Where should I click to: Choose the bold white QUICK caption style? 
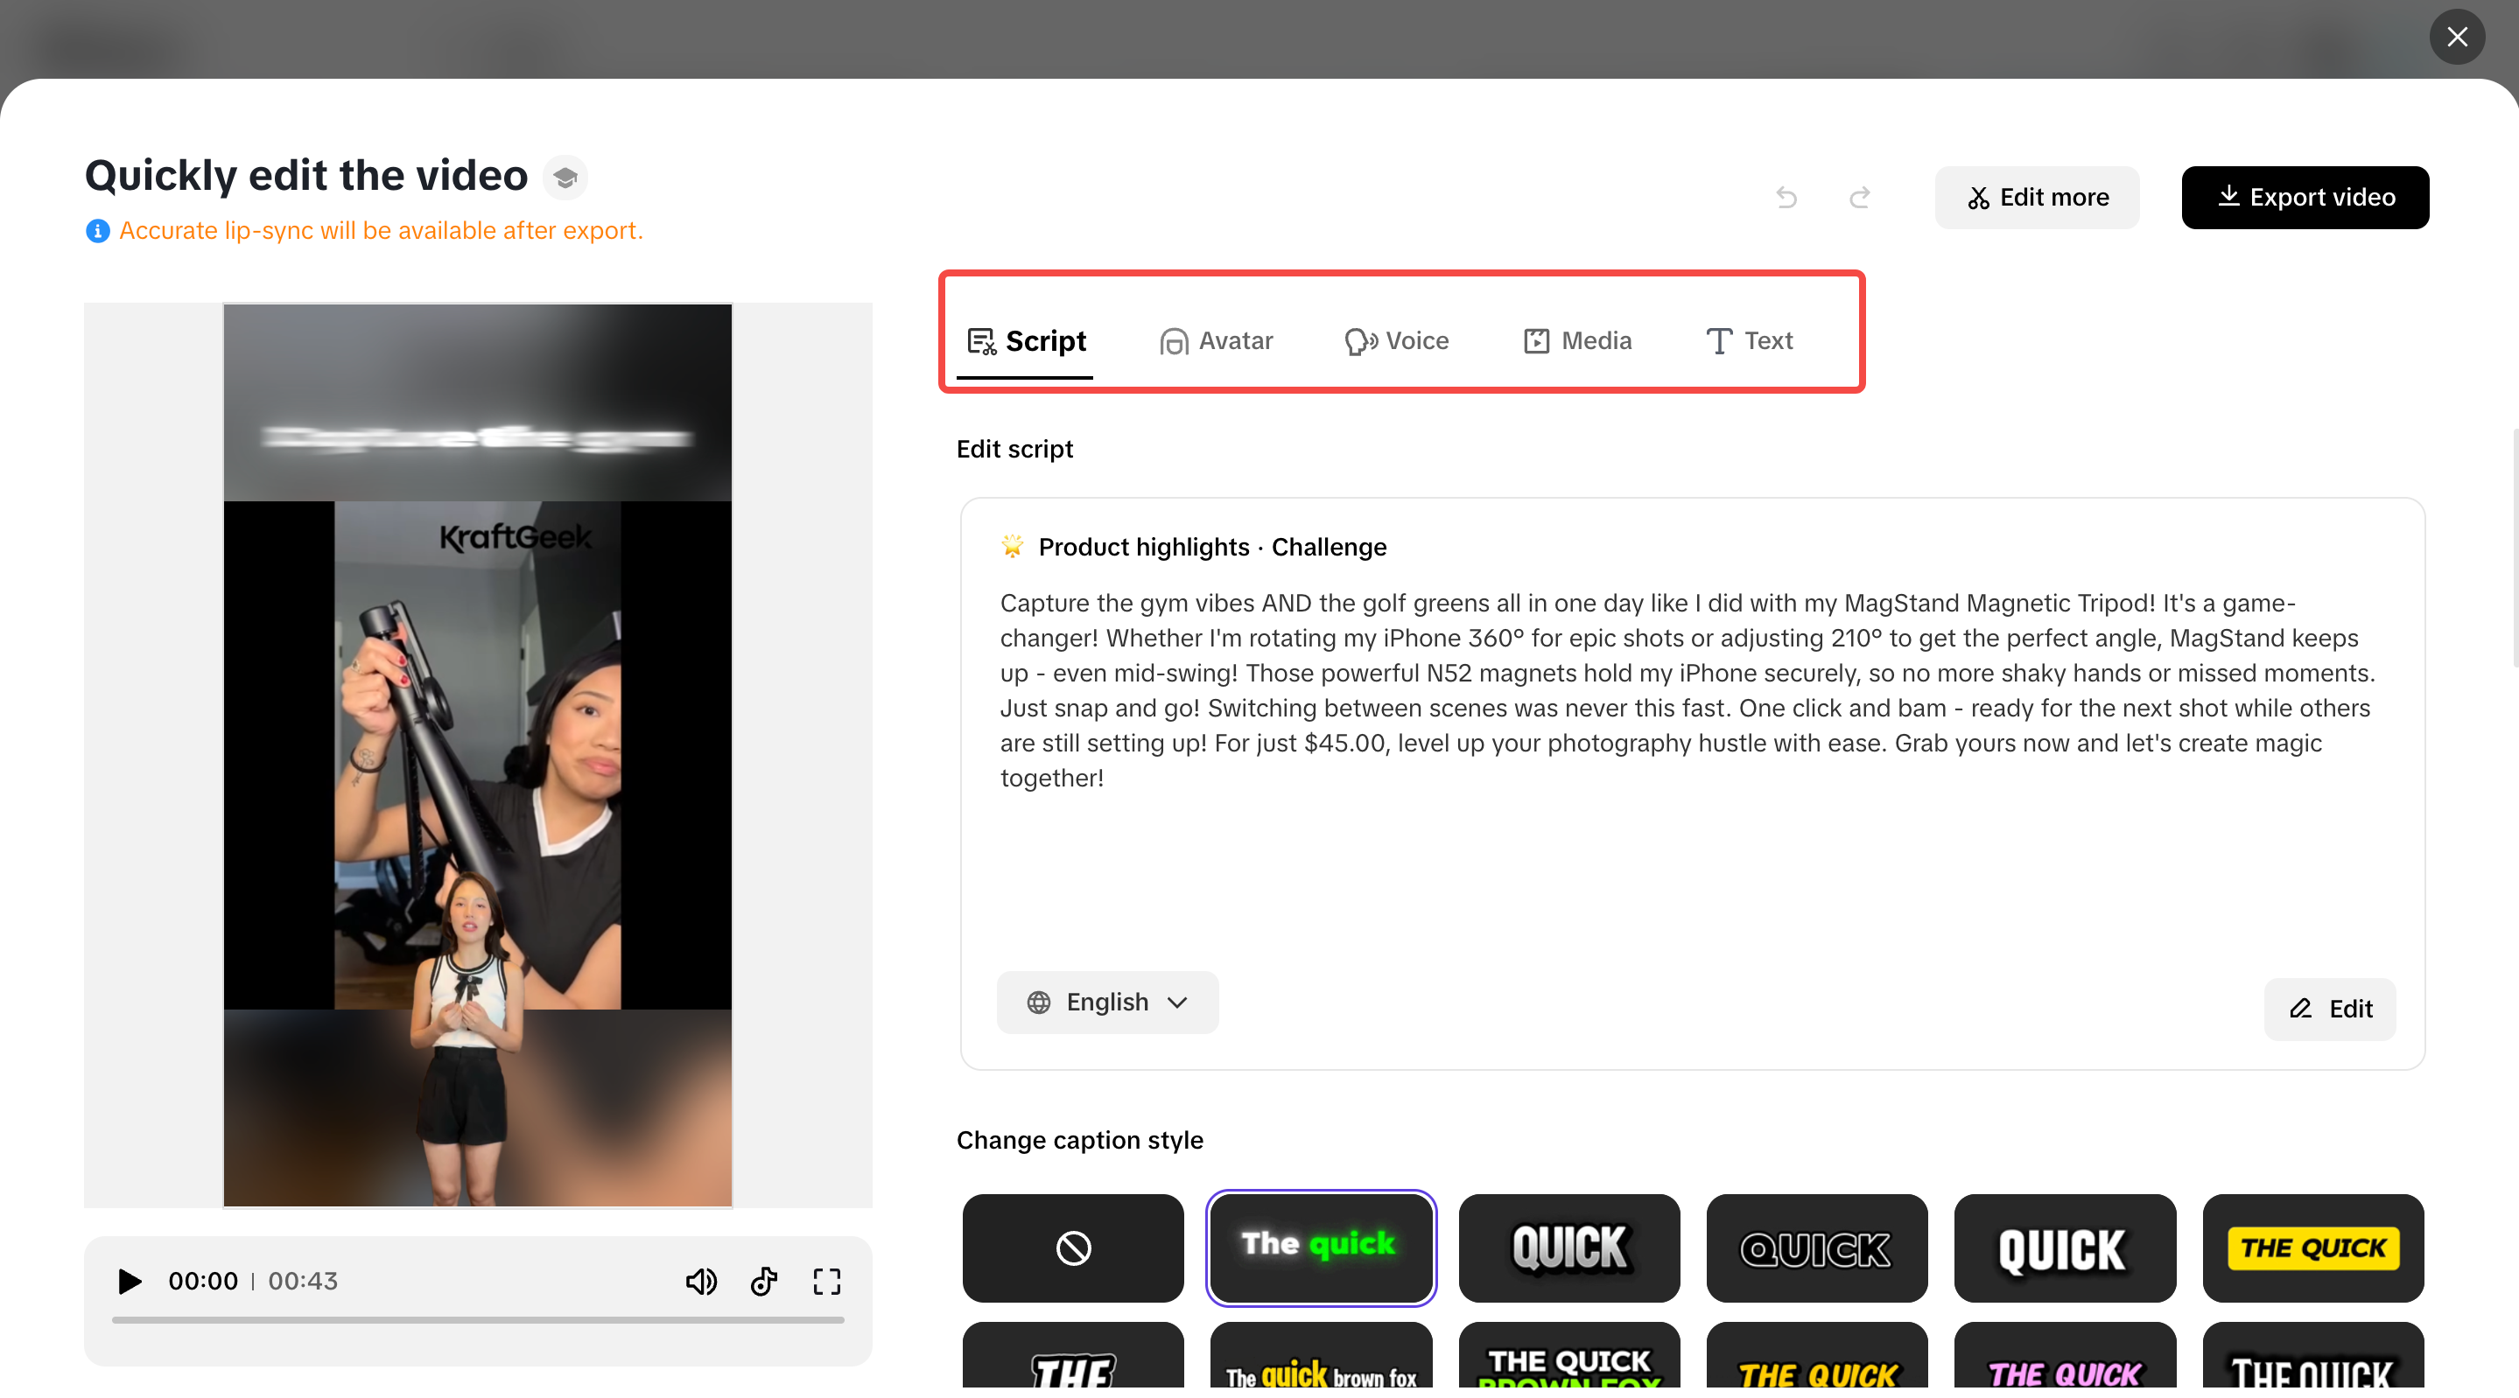(x=2064, y=1248)
